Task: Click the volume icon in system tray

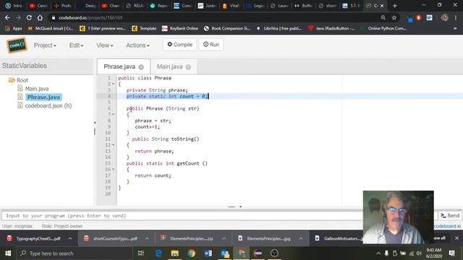Action: point(419,253)
